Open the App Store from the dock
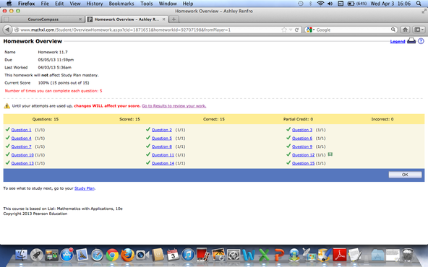 click(x=67, y=255)
